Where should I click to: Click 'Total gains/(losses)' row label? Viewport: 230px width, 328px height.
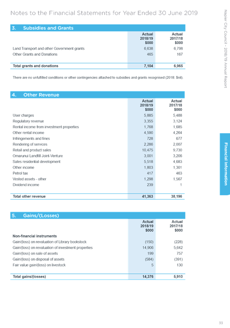(29, 277)
